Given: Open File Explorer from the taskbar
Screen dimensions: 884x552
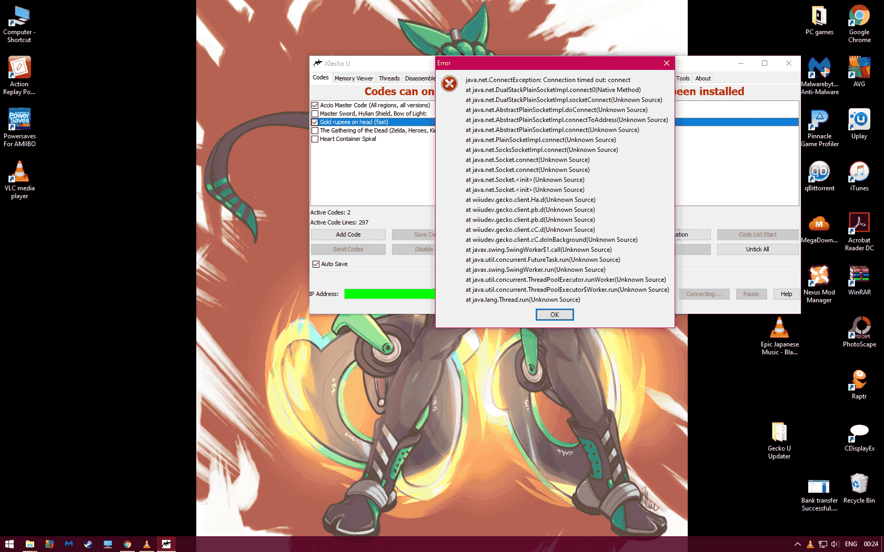Looking at the screenshot, I should click(29, 544).
